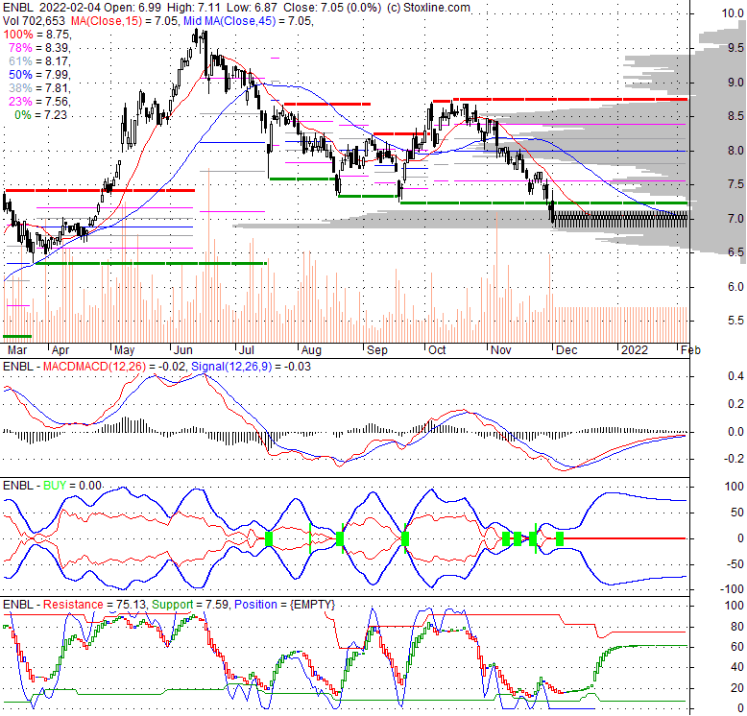Click the 'ENBL 2022-02-04' header title
This screenshot has height=716, width=747.
[51, 8]
